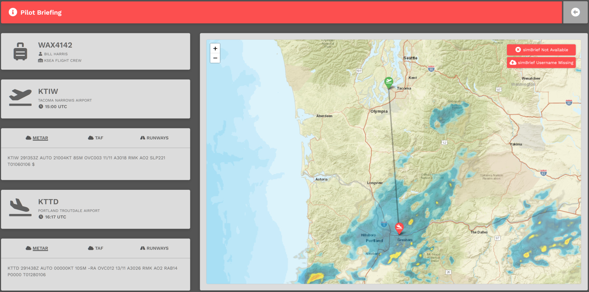589x292 pixels.
Task: Click the KTIW METAR text block
Action: point(86,161)
